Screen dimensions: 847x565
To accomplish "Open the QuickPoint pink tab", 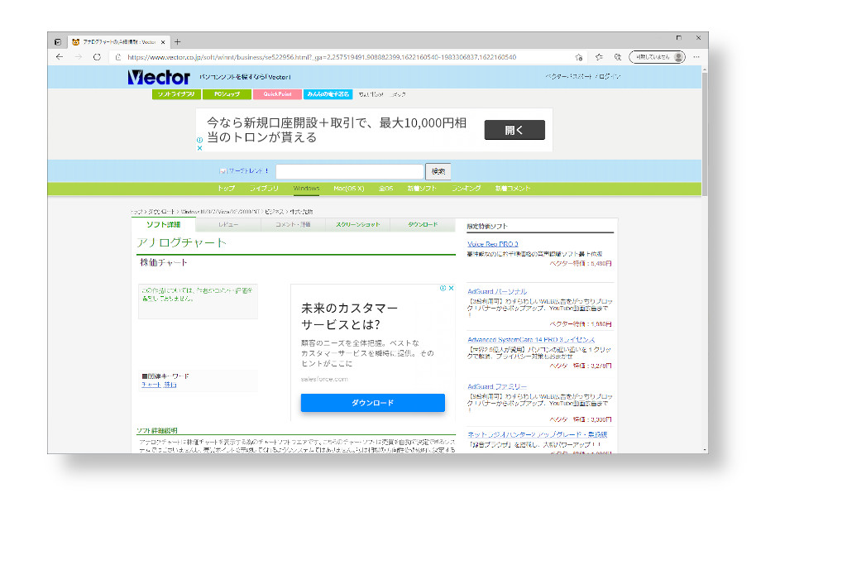I will coord(277,94).
